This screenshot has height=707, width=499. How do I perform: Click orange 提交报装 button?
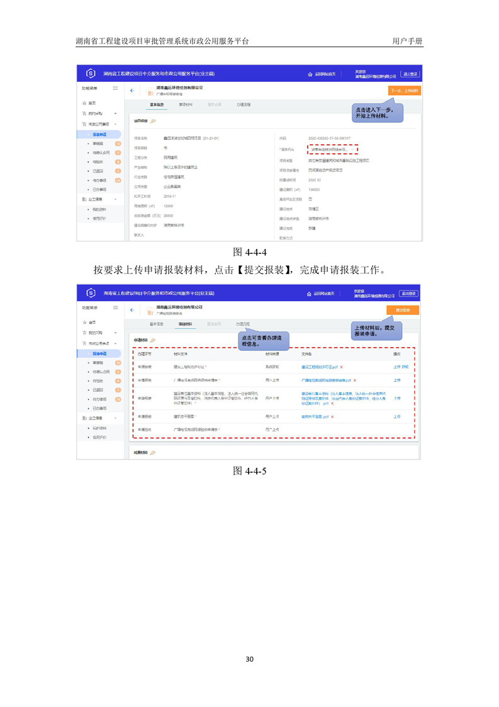click(x=403, y=310)
